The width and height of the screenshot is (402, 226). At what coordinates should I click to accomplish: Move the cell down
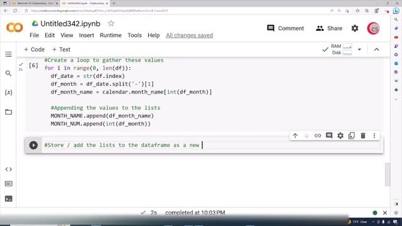click(x=307, y=136)
